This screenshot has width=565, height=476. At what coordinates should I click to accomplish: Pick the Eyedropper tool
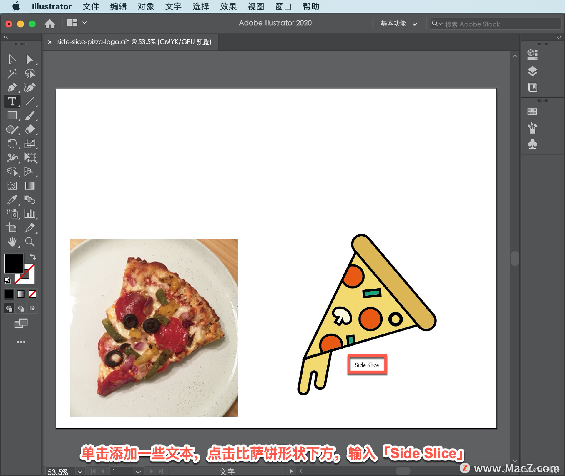(x=12, y=200)
